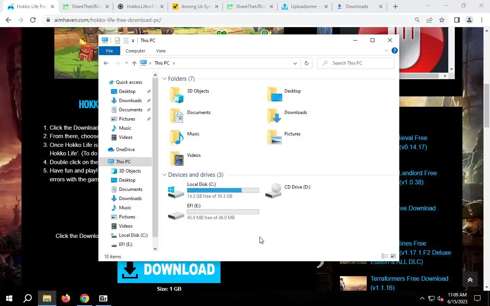Switch to the Among Us browser tab

(196, 7)
